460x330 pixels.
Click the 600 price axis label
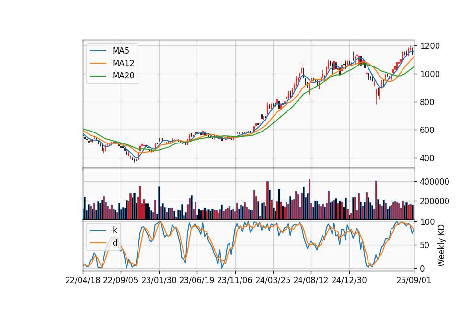click(427, 130)
